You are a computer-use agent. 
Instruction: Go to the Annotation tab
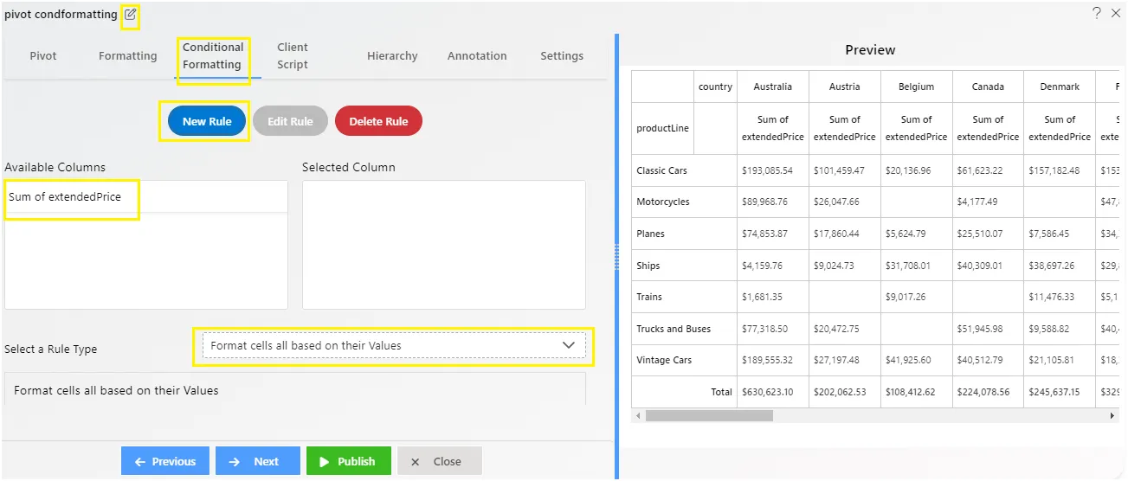[477, 56]
